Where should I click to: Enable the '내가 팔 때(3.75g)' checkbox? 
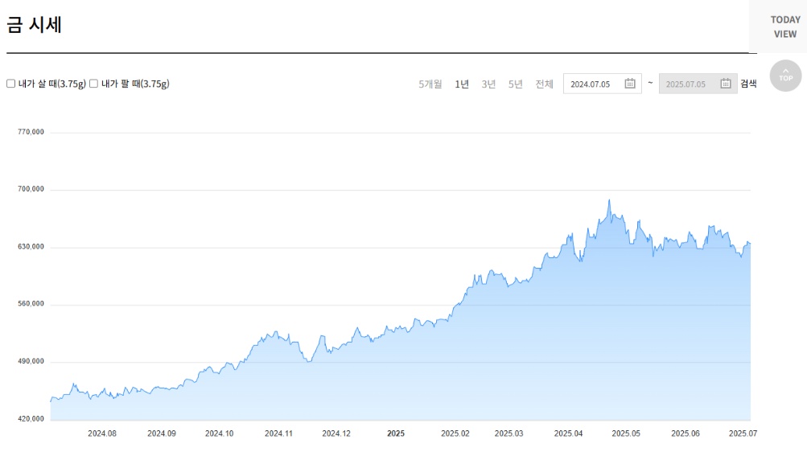pyautogui.click(x=94, y=84)
